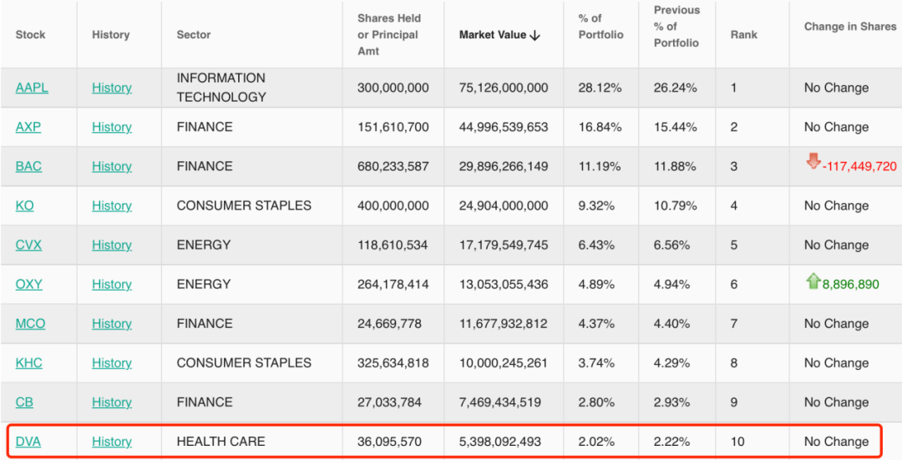
Task: Open the AXP ticker link
Action: point(28,127)
